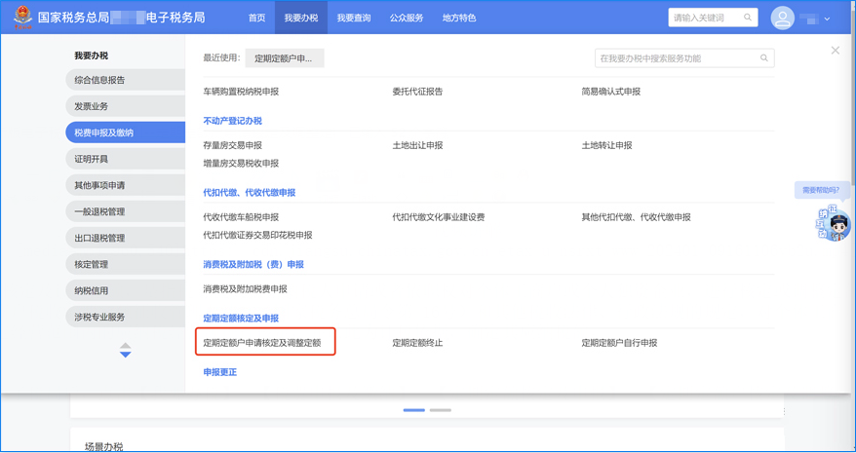The width and height of the screenshot is (856, 453).
Task: Close the 我要办税 panel with the X
Action: [x=835, y=50]
